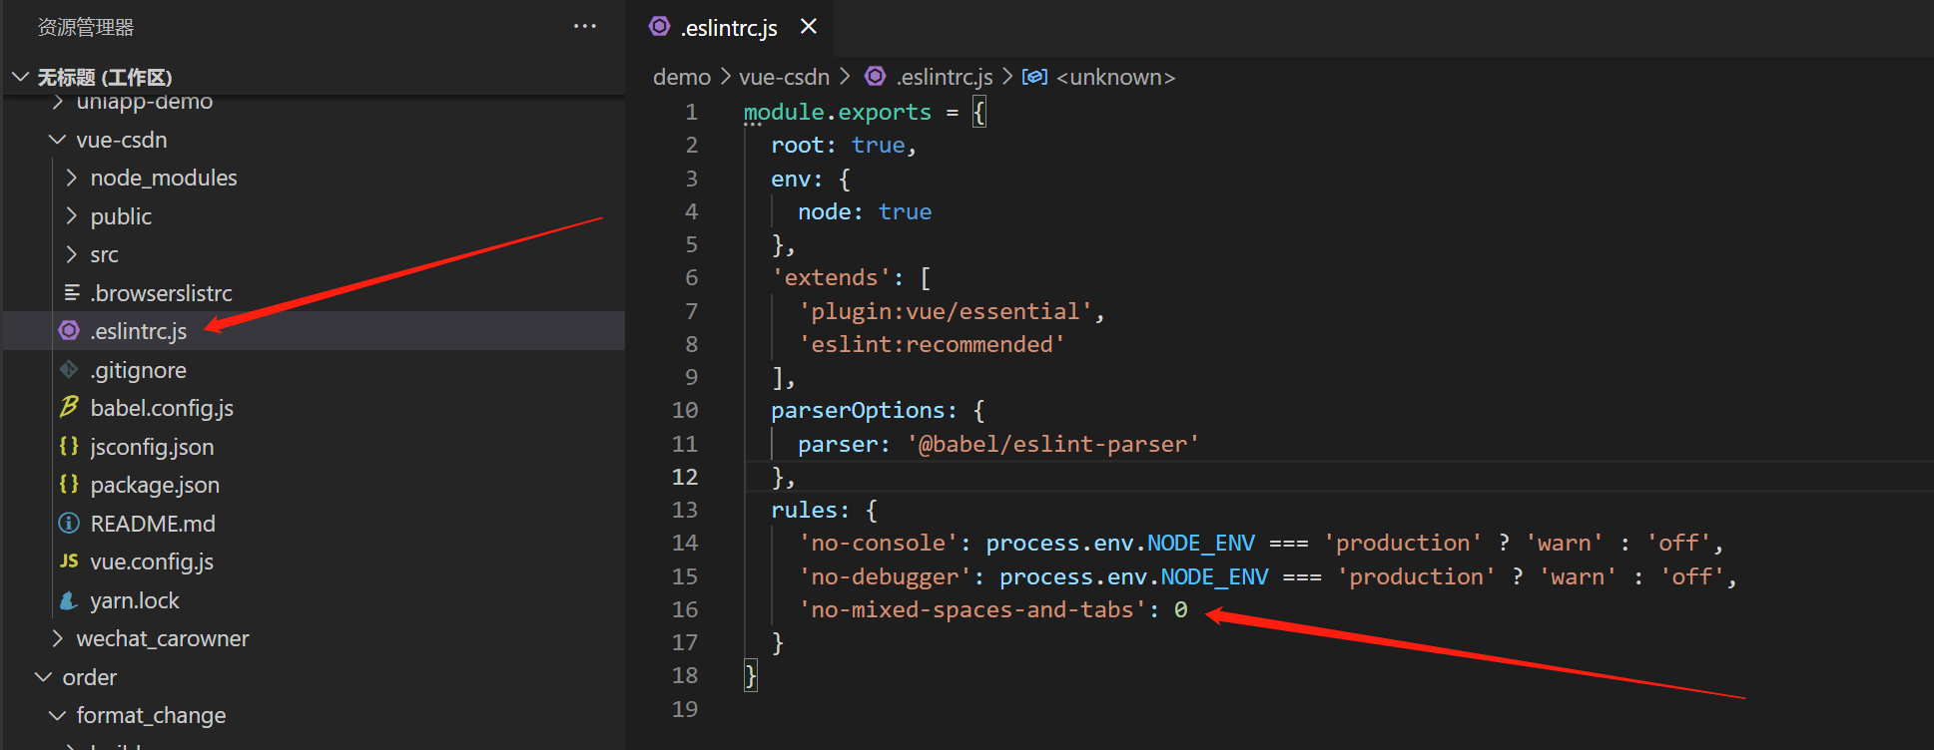Click the JS icon beside vue.config.js
The height and width of the screenshot is (750, 1934).
69,561
